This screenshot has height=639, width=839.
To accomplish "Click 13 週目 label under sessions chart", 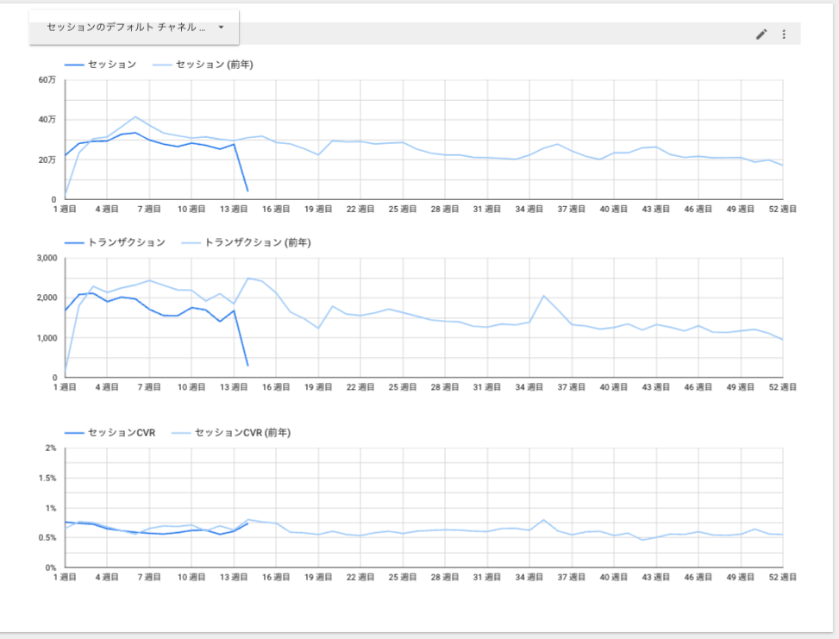I will point(234,210).
